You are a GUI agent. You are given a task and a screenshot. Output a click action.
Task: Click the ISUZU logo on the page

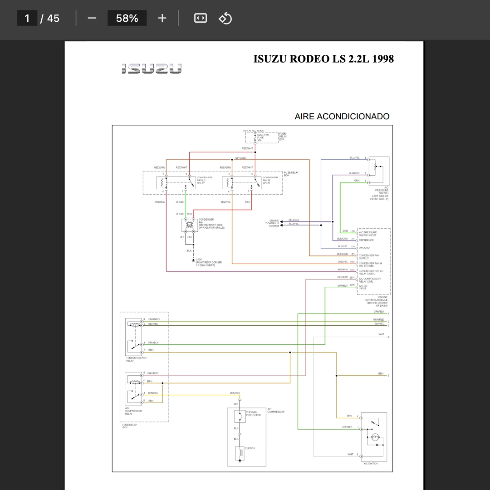pyautogui.click(x=152, y=69)
